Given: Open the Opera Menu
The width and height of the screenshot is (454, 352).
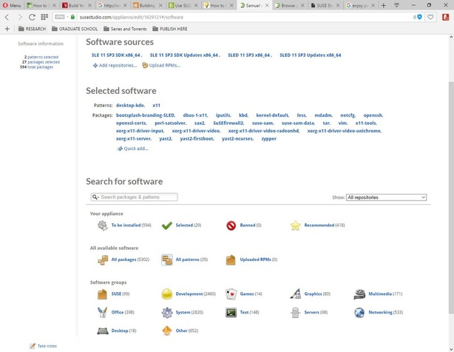Looking at the screenshot, I should point(11,5).
